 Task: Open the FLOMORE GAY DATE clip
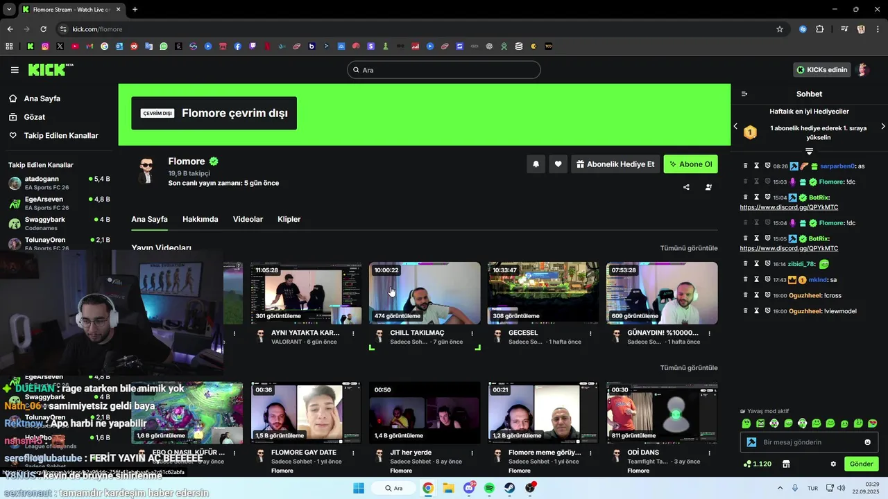click(306, 412)
